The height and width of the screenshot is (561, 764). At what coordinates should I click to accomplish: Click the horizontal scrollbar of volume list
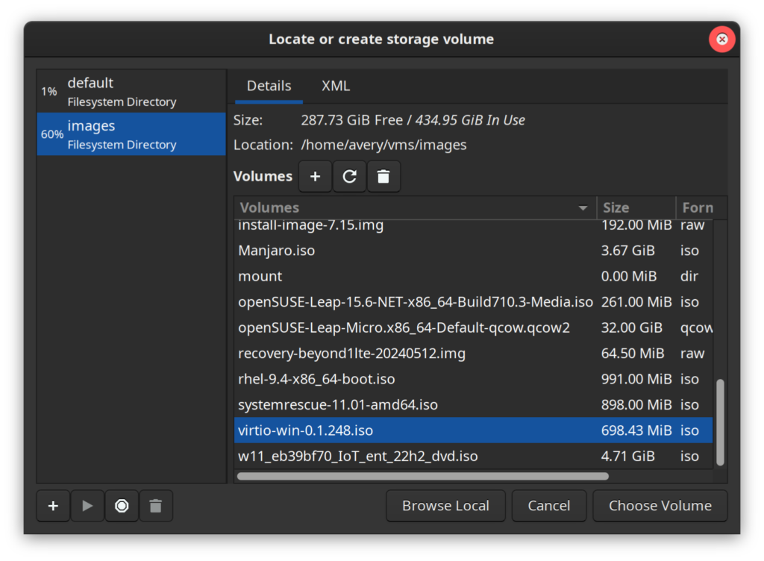[422, 476]
